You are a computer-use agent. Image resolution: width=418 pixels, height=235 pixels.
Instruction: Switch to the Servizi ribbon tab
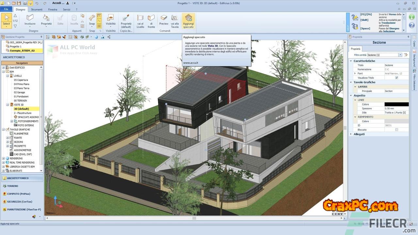coord(67,9)
